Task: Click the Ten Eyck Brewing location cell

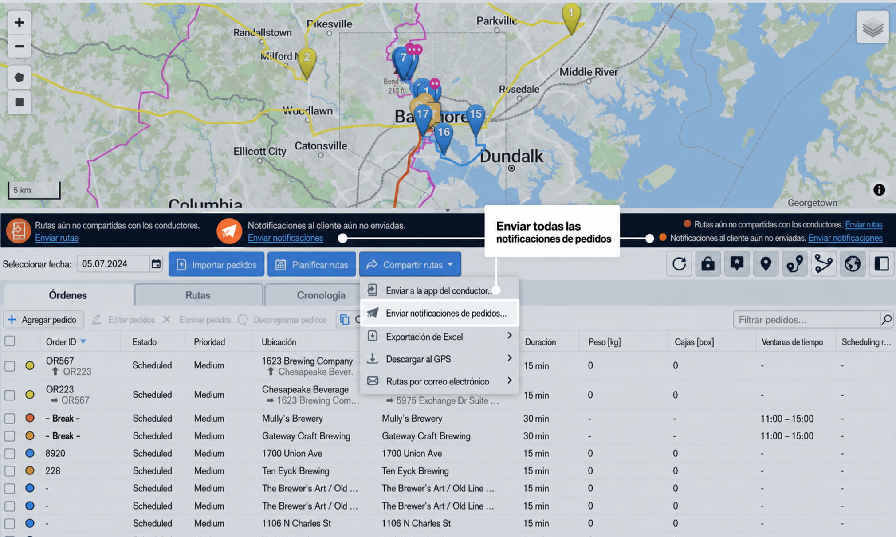Action: 295,471
